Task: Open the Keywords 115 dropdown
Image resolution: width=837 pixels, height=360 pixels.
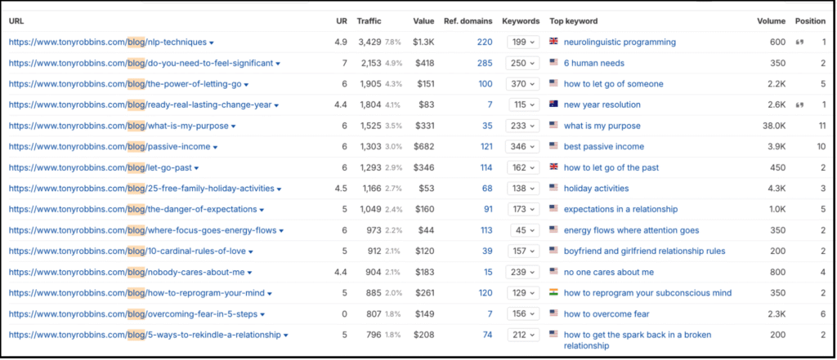Action: coord(523,105)
